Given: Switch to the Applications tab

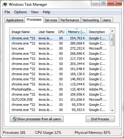Looking at the screenshot, I should coord(15,20).
